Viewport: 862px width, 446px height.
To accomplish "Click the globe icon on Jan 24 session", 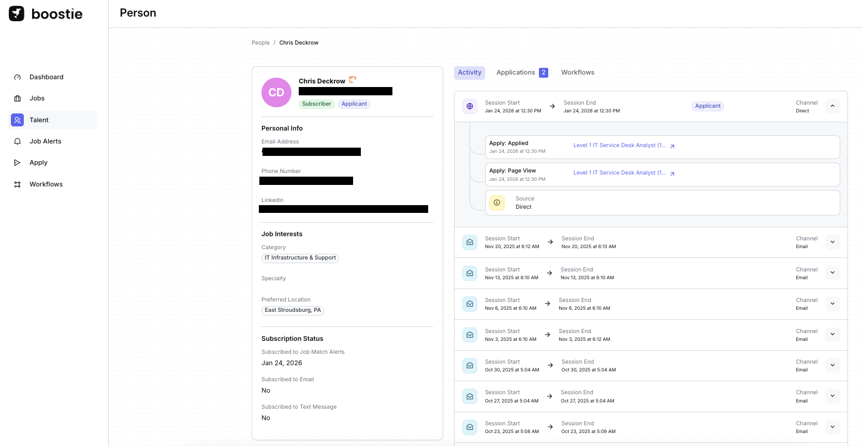I will click(x=470, y=106).
